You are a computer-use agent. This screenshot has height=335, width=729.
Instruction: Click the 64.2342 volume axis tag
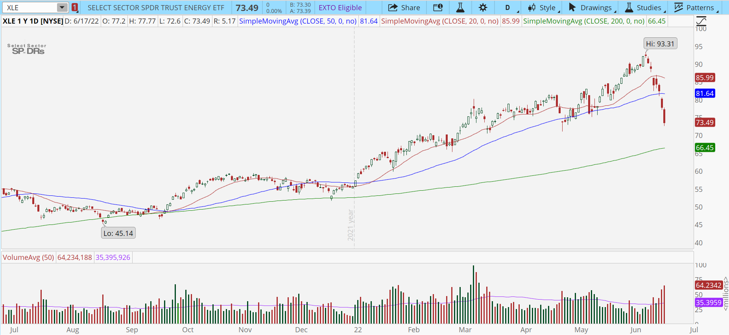(x=709, y=285)
